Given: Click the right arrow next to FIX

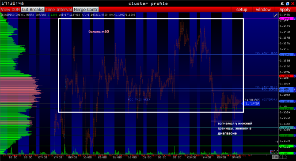Looking at the screenshot, I should [x=285, y=157].
